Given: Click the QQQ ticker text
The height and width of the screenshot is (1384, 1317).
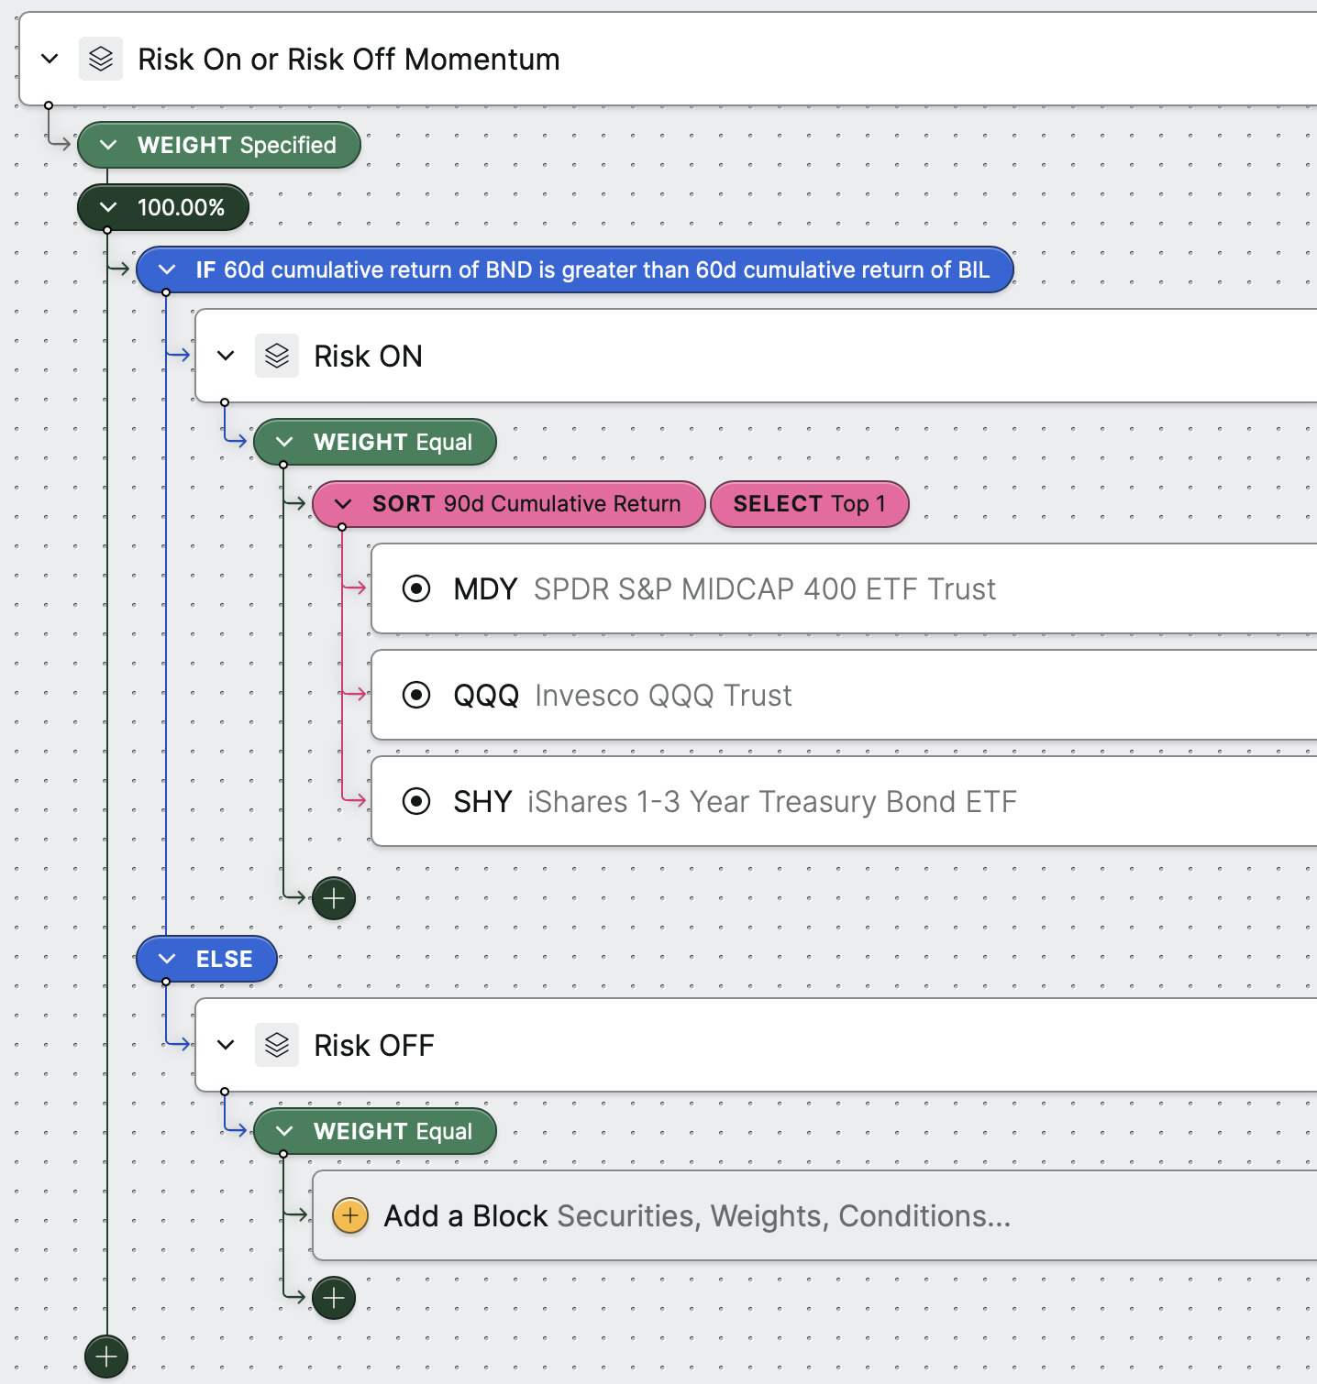Looking at the screenshot, I should (x=486, y=695).
